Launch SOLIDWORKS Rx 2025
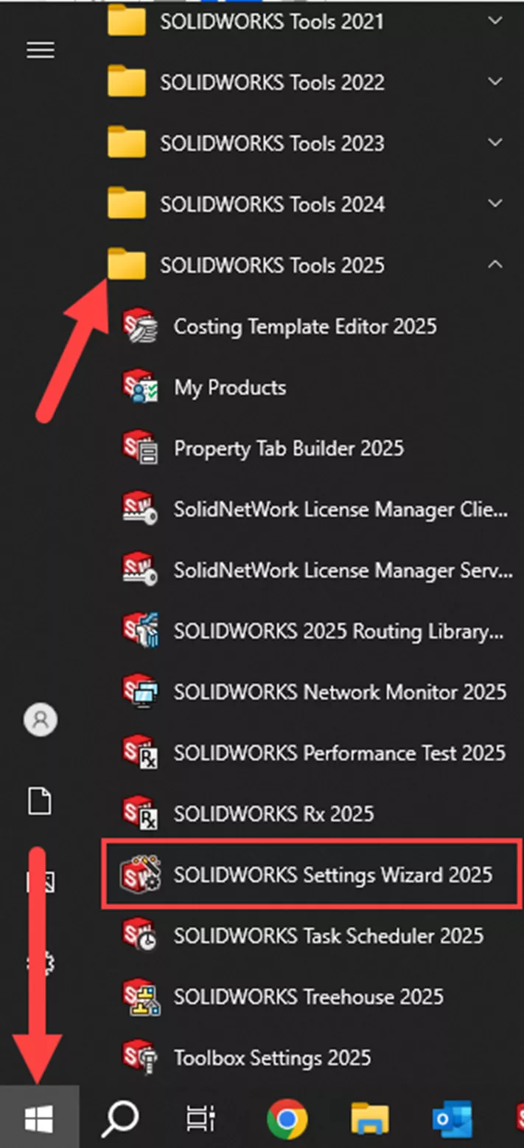524x1148 pixels. pyautogui.click(x=273, y=814)
